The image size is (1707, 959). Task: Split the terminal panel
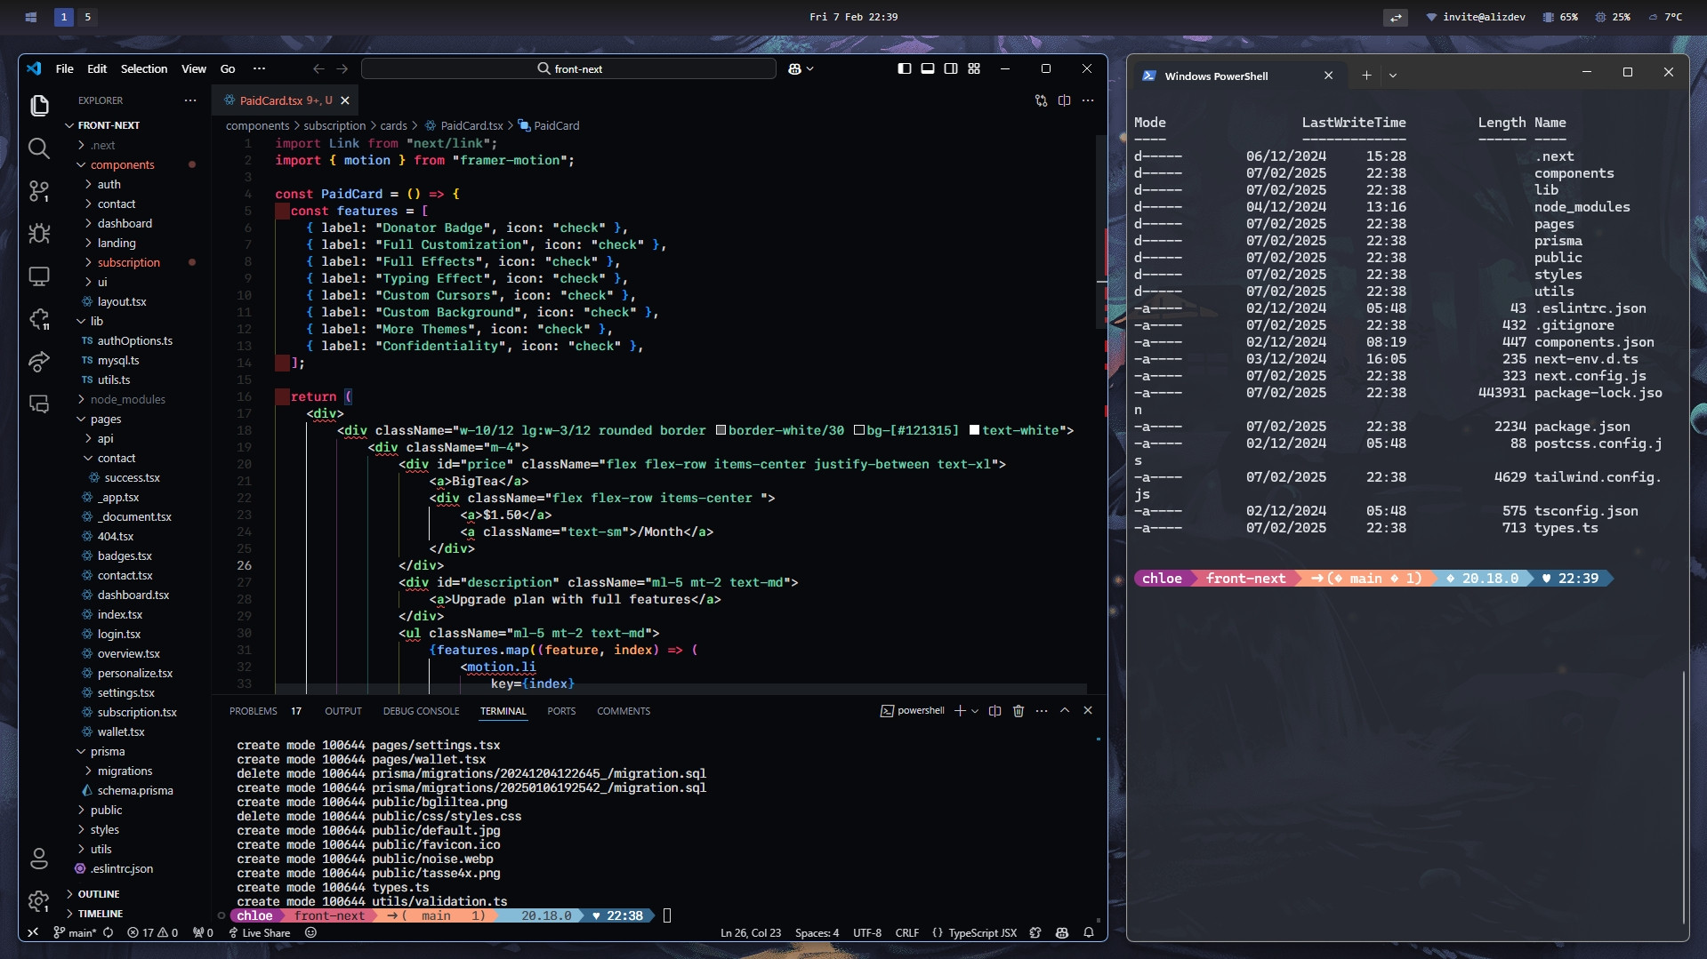pyautogui.click(x=995, y=711)
